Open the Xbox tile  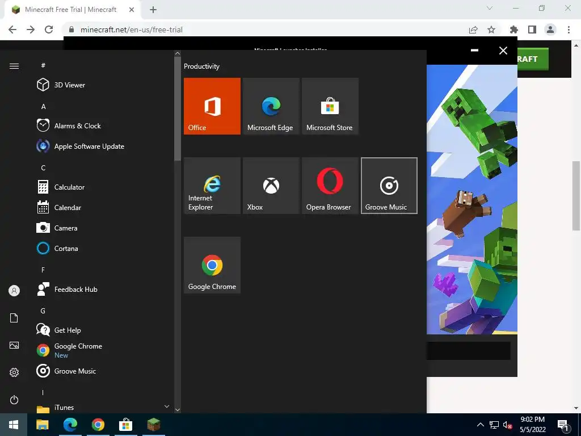coord(271,186)
